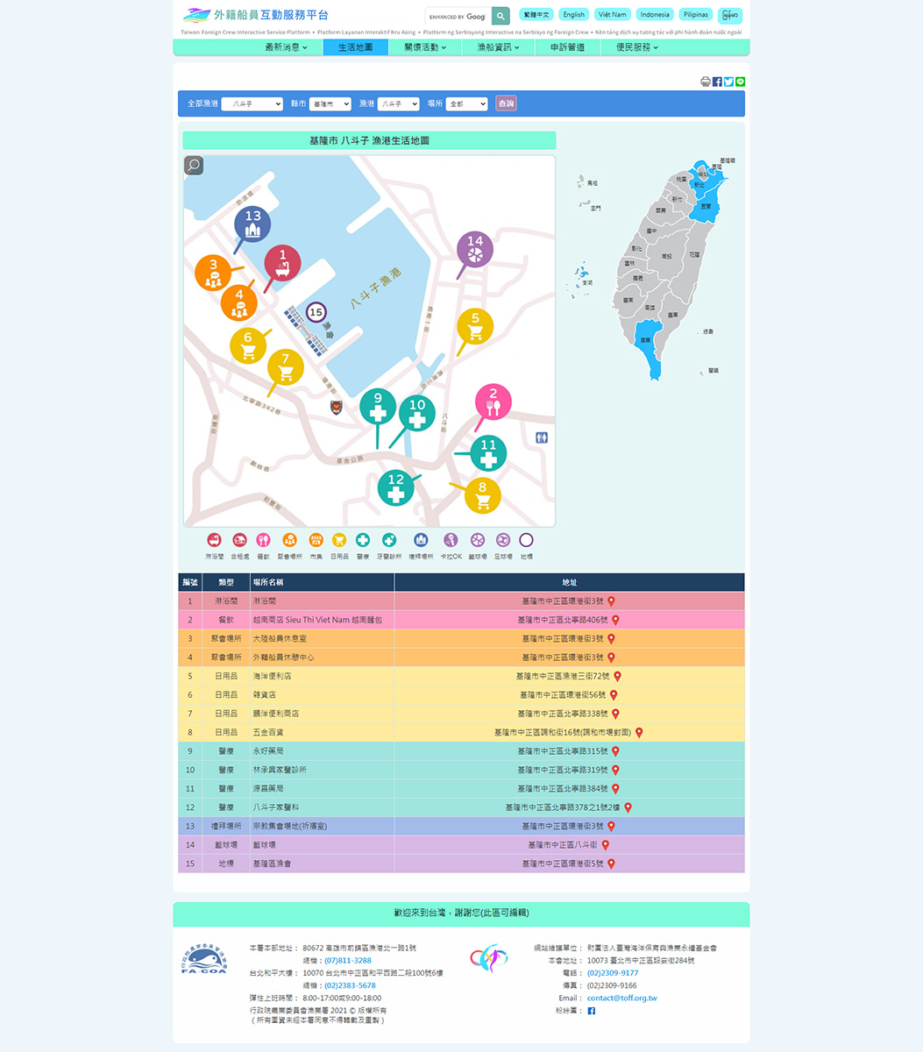This screenshot has width=923, height=1052.
Task: Switch language to English
Action: [x=574, y=15]
